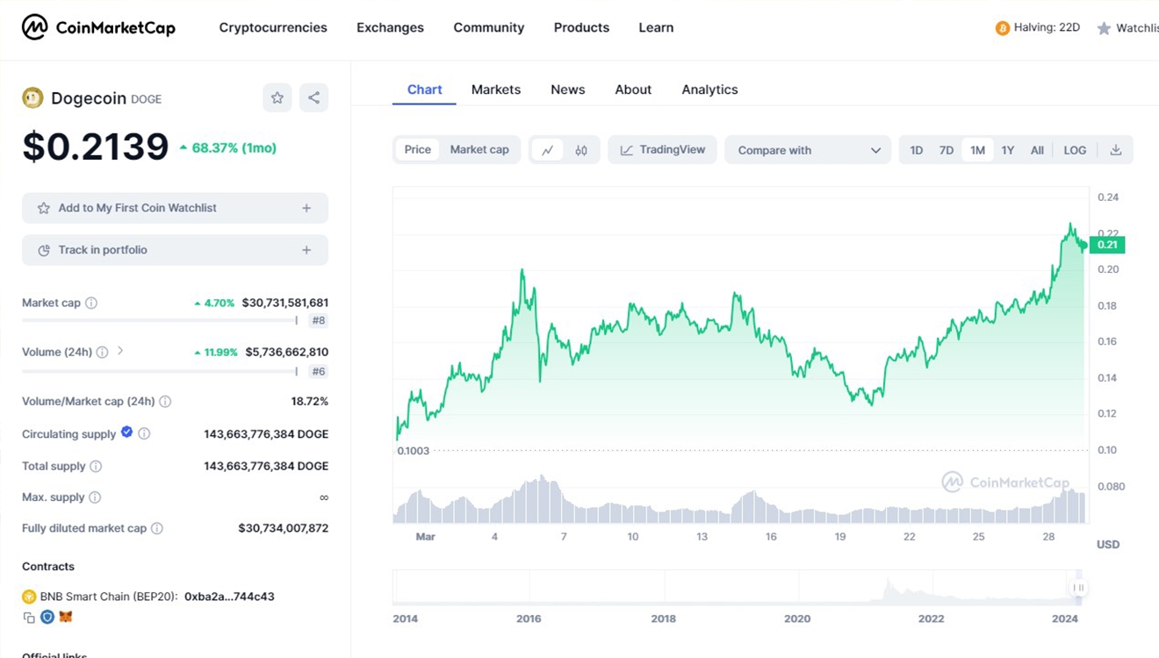Click the timeline range slider handle
Screen dimensions: 1159x658
pyautogui.click(x=1078, y=588)
